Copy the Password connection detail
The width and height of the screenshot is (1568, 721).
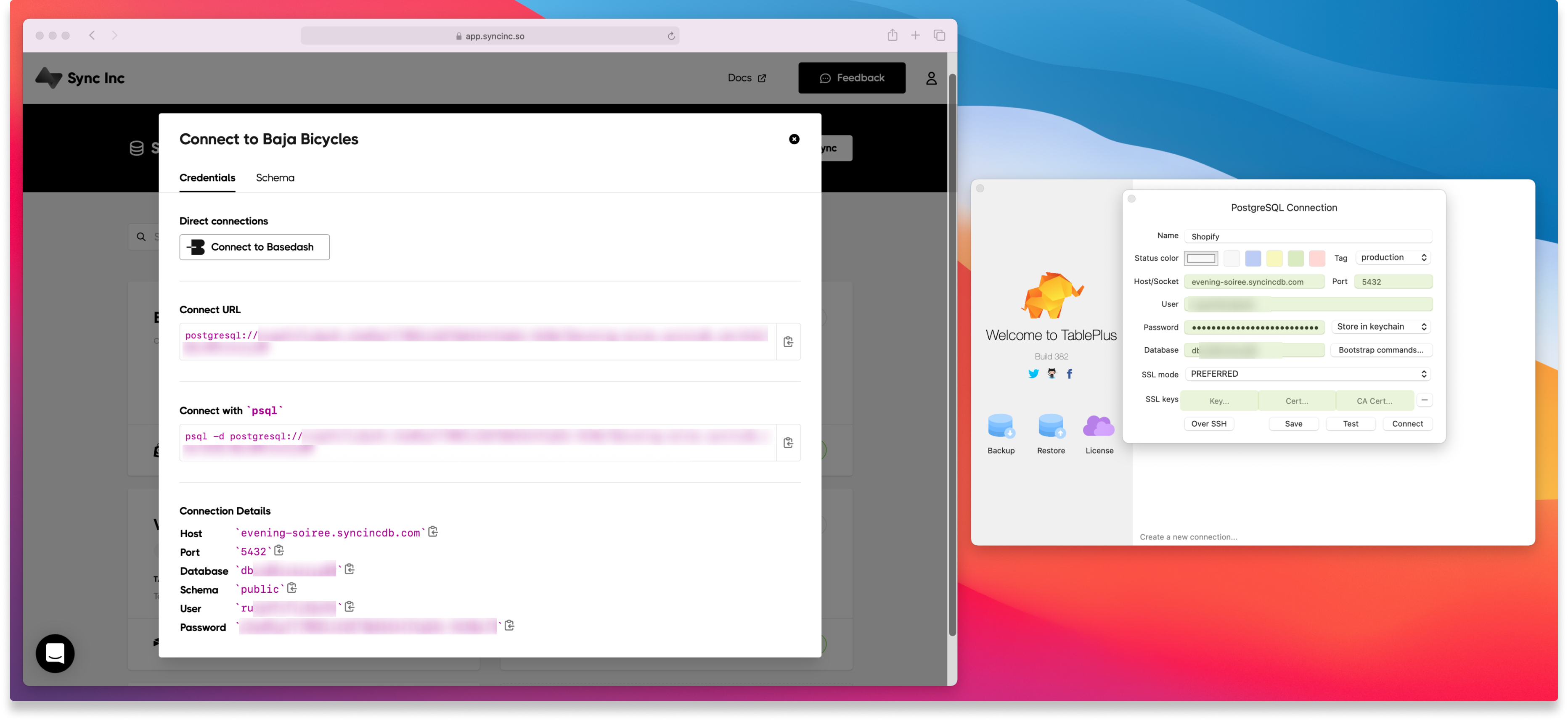(509, 626)
